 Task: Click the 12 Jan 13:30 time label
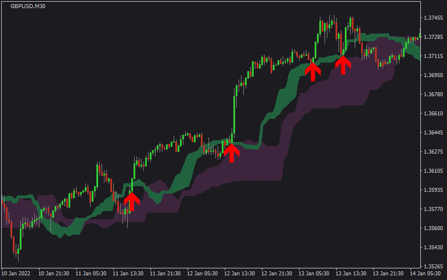[239, 274]
